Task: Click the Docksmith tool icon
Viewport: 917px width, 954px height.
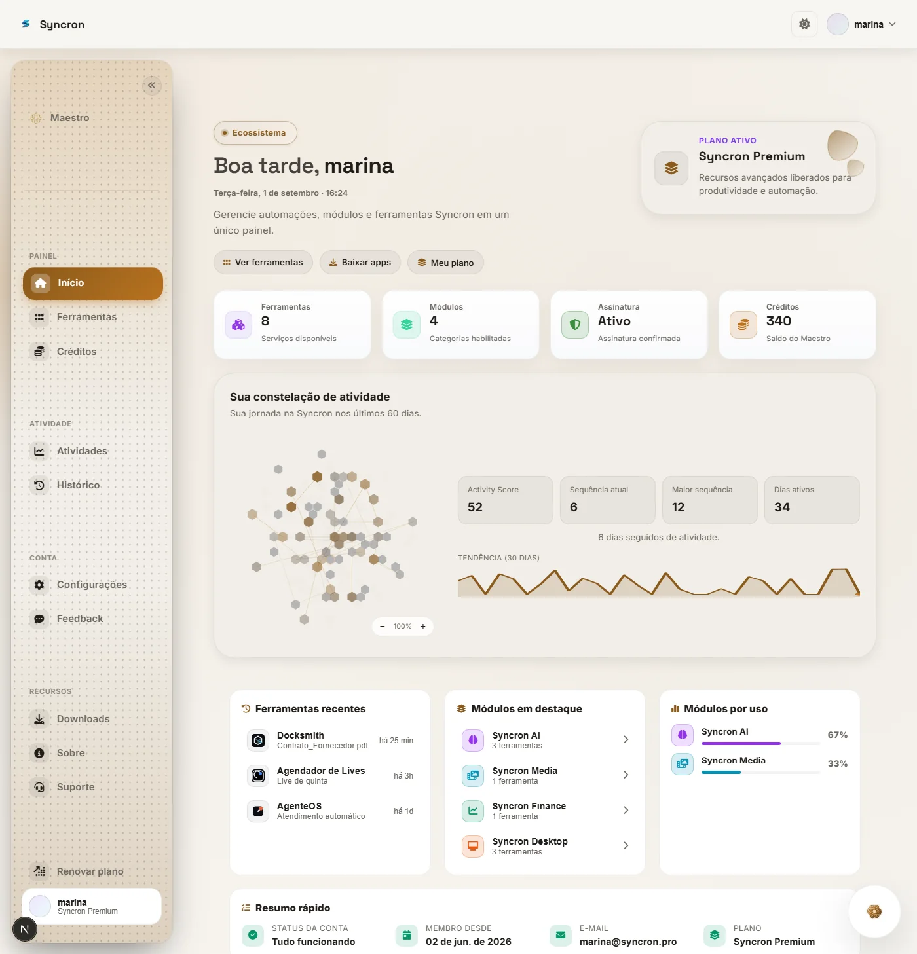Action: coord(258,741)
